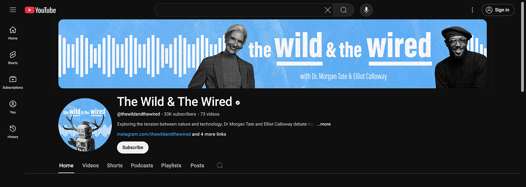Screen dimensions: 526x187
Task: Open Subscriptions in the sidebar
Action: (13, 83)
